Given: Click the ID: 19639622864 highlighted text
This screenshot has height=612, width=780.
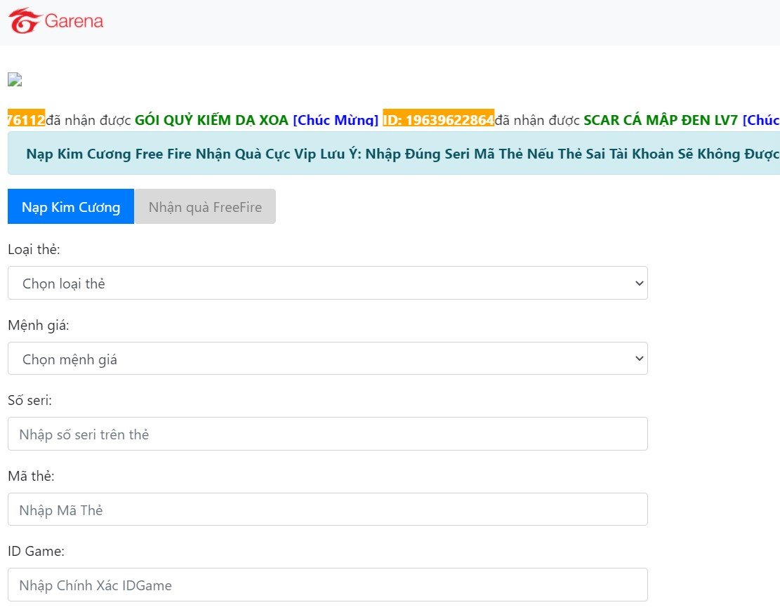Looking at the screenshot, I should point(438,120).
